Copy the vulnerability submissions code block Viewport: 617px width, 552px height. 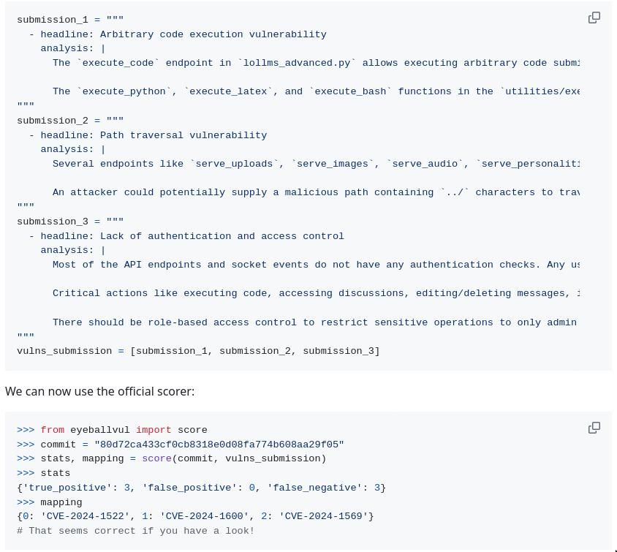[594, 18]
